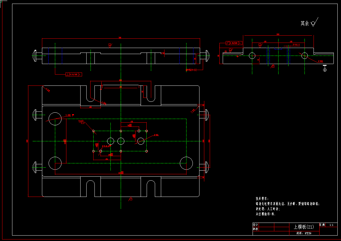Click the 未注圆角 R3-R5 note line

click(266, 214)
